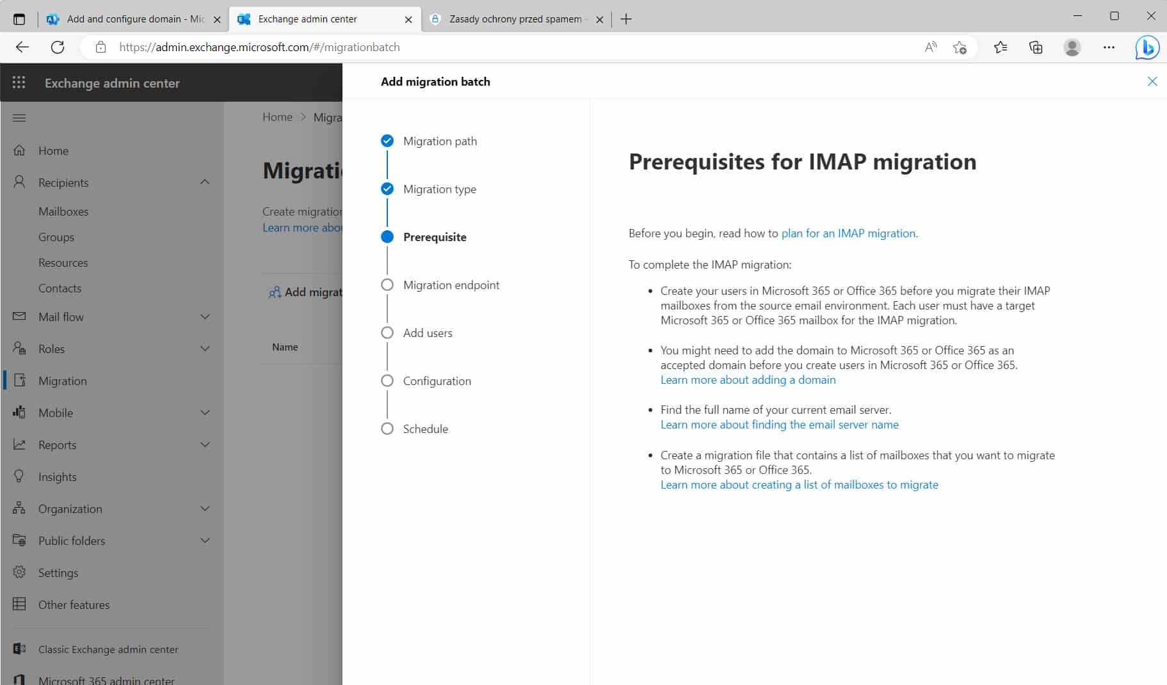The width and height of the screenshot is (1167, 685).
Task: Click Add migration batch button behind panel
Action: (x=306, y=292)
